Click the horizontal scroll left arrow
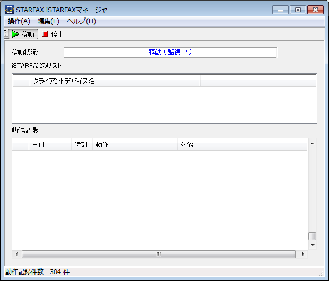Screen dimensions: 329x281 [x=16, y=254]
